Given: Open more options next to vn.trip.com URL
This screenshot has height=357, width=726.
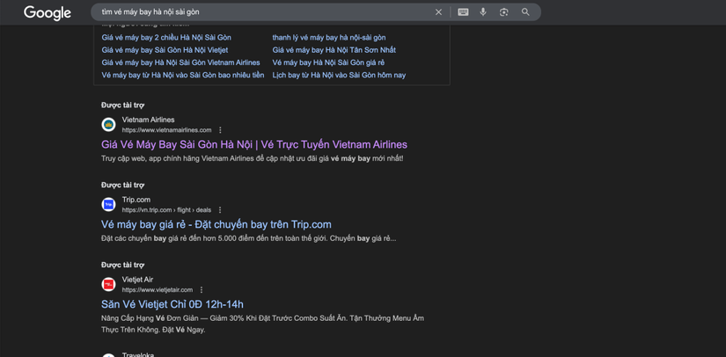Looking at the screenshot, I should 220,210.
